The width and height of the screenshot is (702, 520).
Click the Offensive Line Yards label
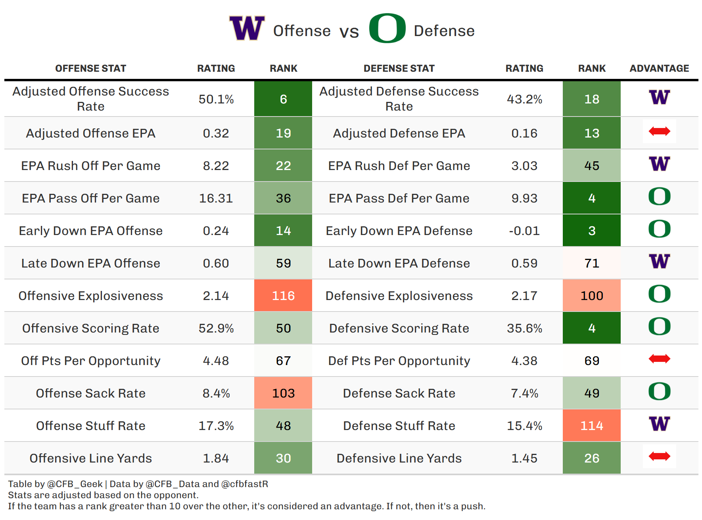point(90,458)
